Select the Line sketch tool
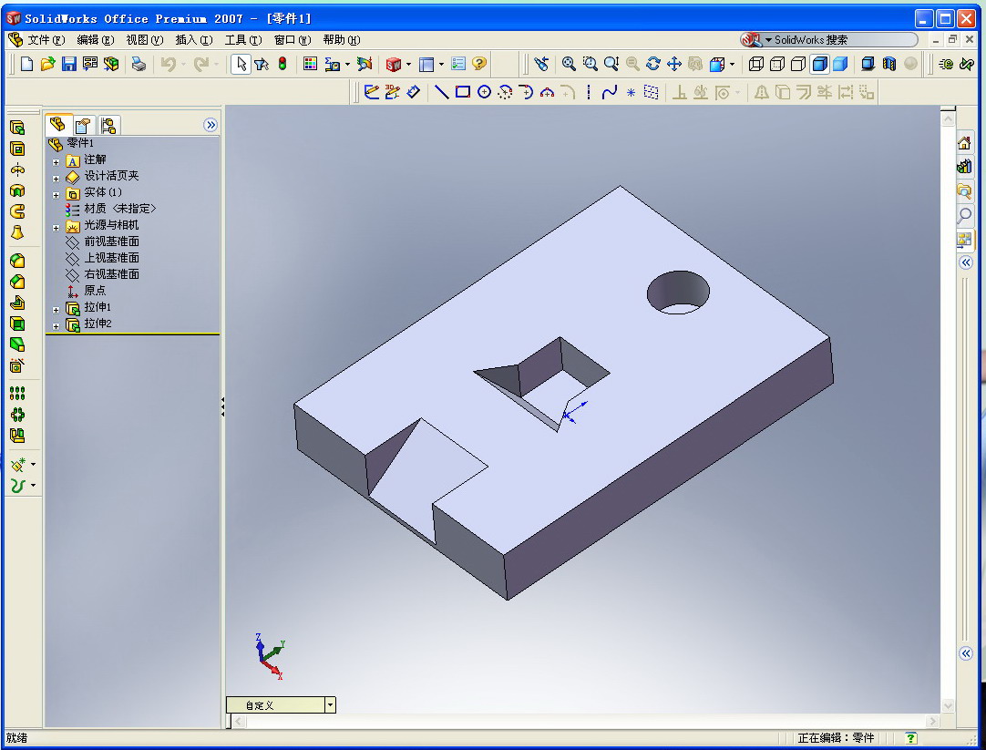 (442, 92)
